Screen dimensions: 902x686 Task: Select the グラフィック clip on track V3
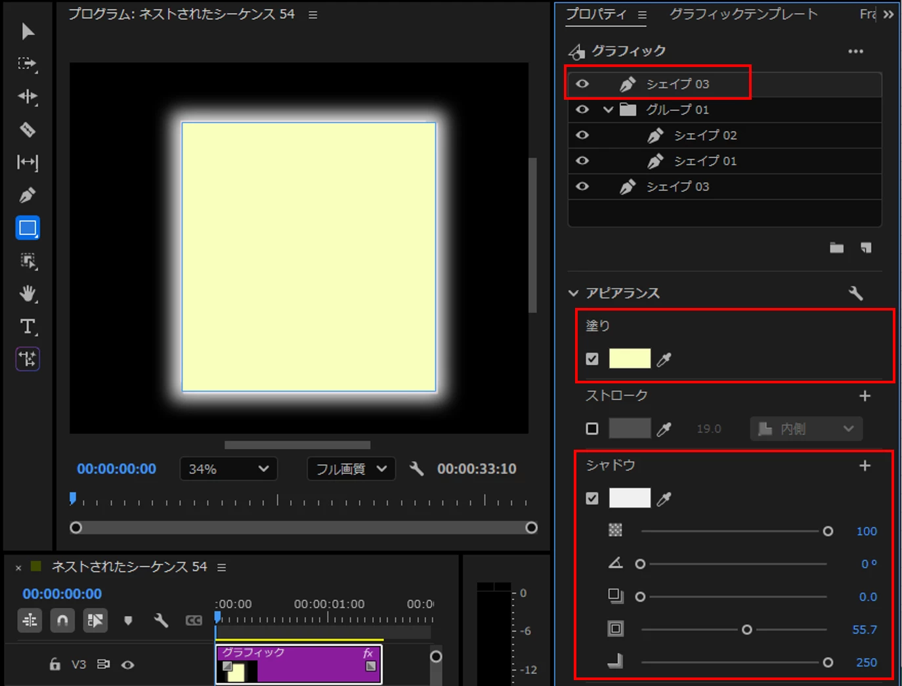[299, 664]
